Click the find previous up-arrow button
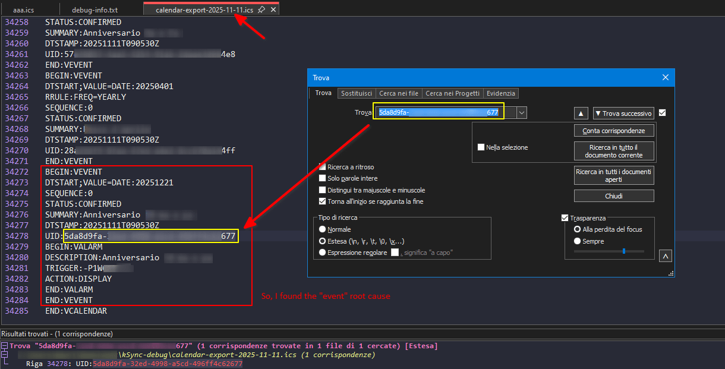 point(582,113)
